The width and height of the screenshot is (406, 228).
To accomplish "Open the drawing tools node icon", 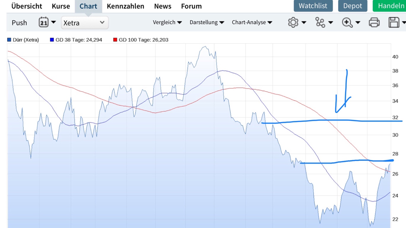I will click(320, 22).
